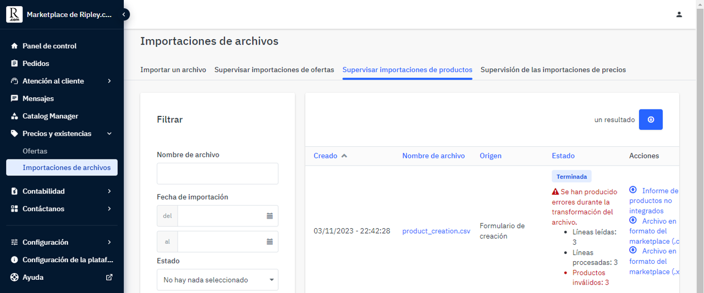The image size is (704, 293).
Task: Click the Nombre de archivo filter input
Action: pyautogui.click(x=217, y=174)
